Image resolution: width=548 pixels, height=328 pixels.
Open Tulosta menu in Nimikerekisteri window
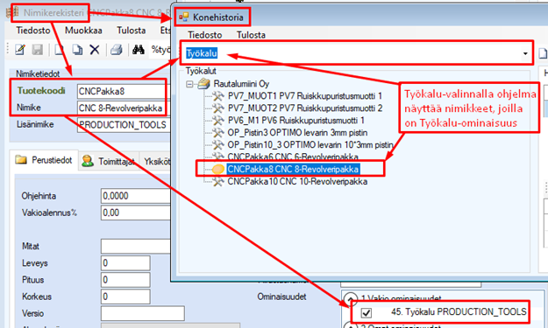click(x=131, y=31)
